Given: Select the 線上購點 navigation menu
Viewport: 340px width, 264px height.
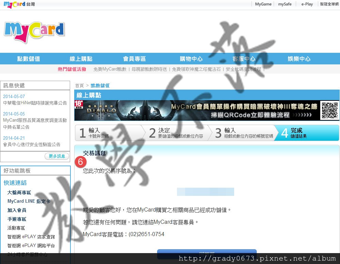Looking at the screenshot, I should 81,59.
